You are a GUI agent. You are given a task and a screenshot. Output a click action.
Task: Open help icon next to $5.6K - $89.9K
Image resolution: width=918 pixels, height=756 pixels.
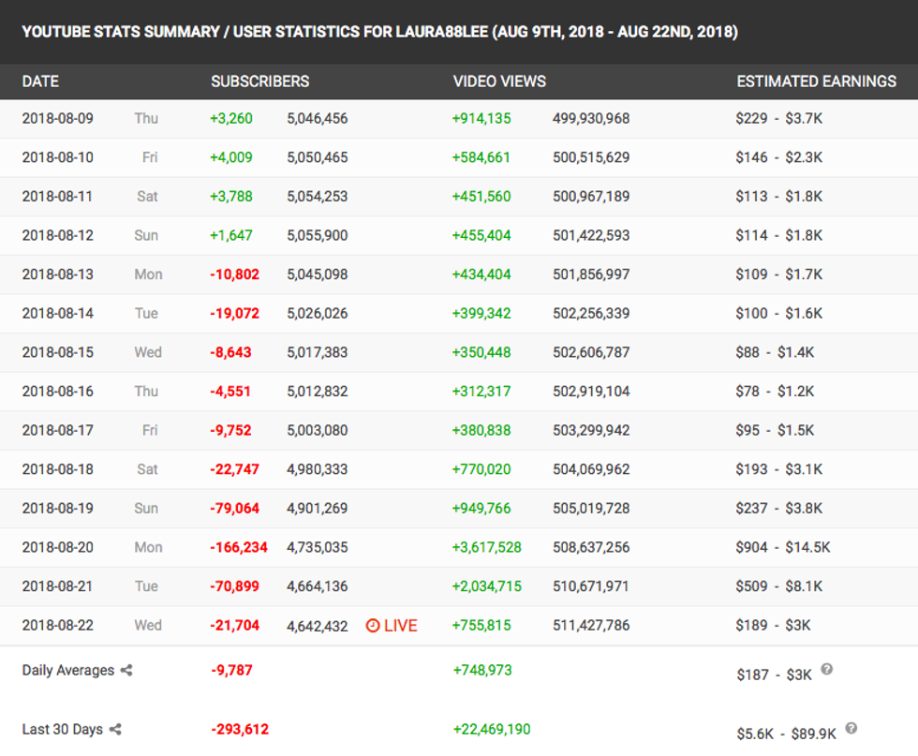coord(851,728)
